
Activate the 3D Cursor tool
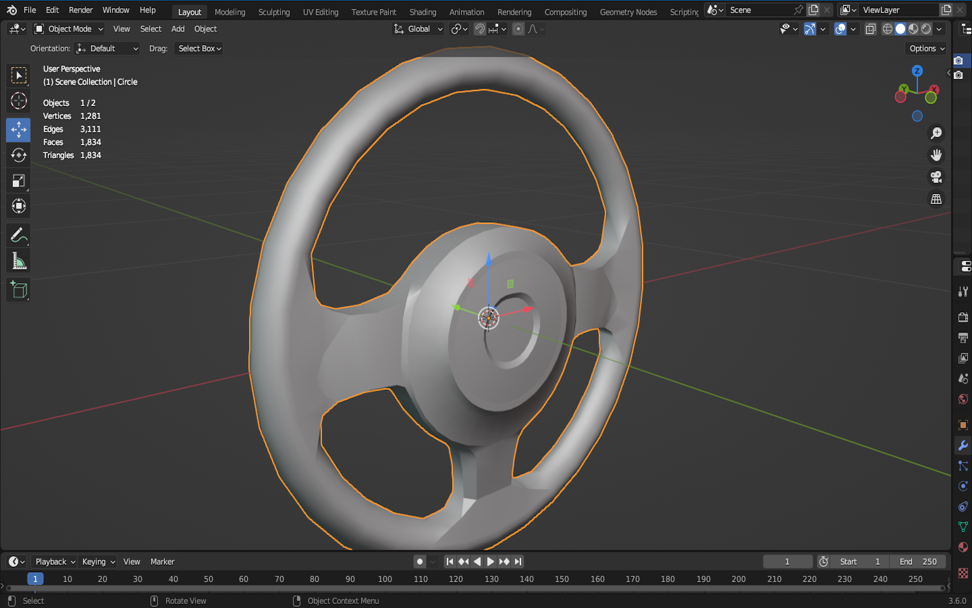pyautogui.click(x=18, y=101)
